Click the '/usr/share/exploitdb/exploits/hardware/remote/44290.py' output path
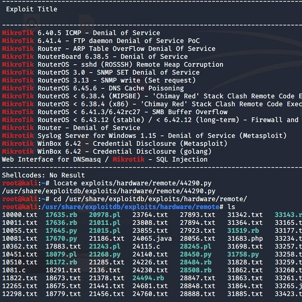 point(109,191)
